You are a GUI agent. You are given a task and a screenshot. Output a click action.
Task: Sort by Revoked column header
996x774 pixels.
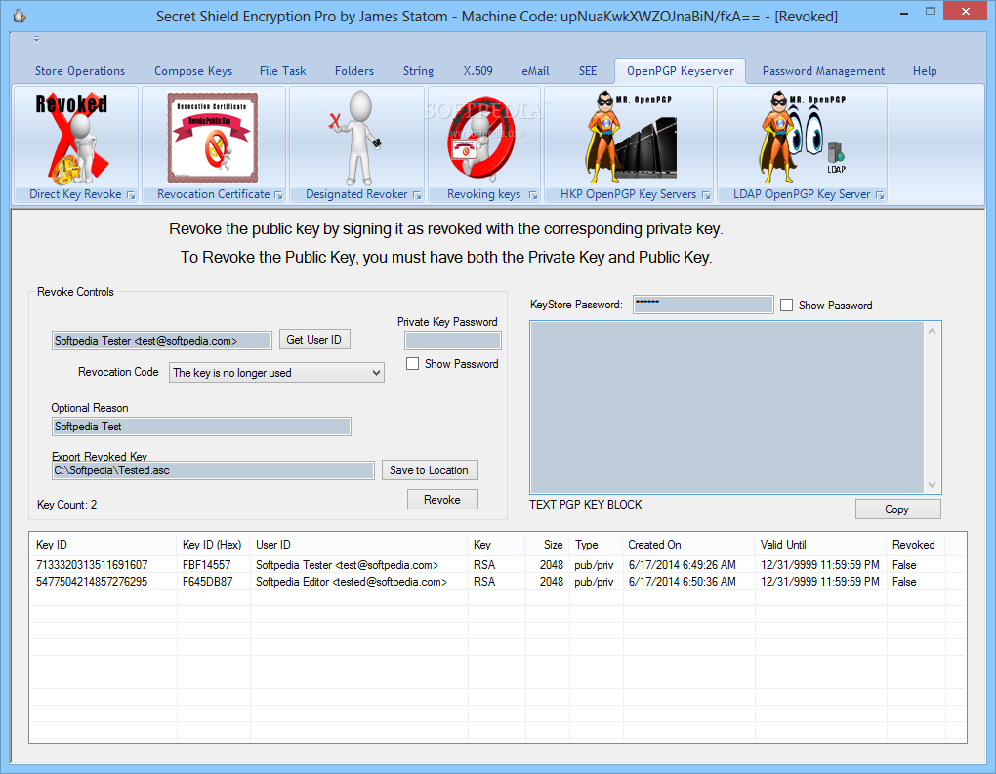915,545
